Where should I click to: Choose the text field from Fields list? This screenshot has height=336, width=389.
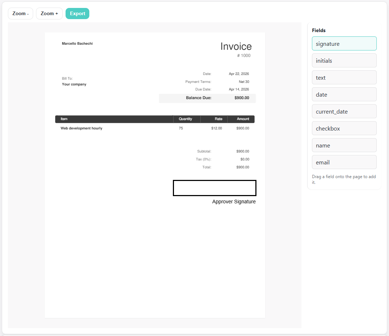click(x=344, y=77)
